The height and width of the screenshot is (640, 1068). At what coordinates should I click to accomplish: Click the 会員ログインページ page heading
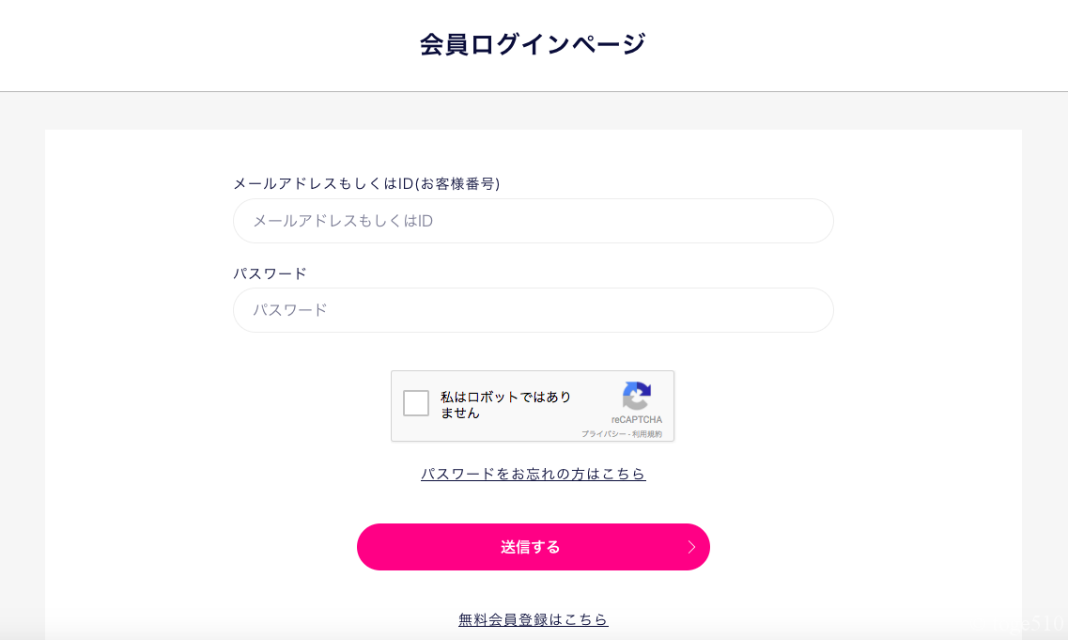pos(533,44)
